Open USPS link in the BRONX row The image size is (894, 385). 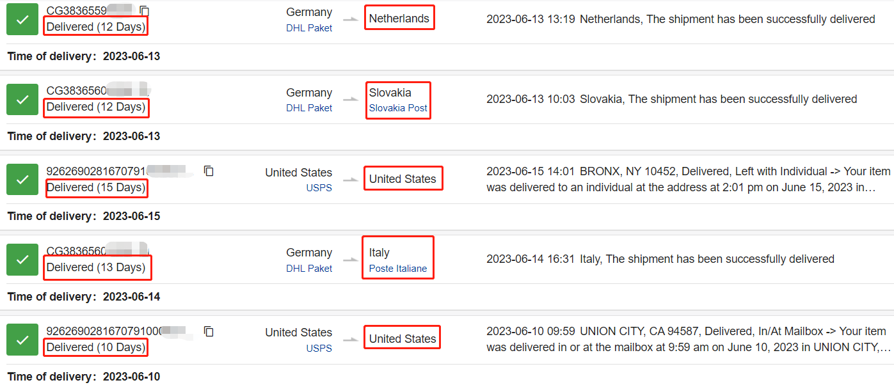click(x=319, y=188)
